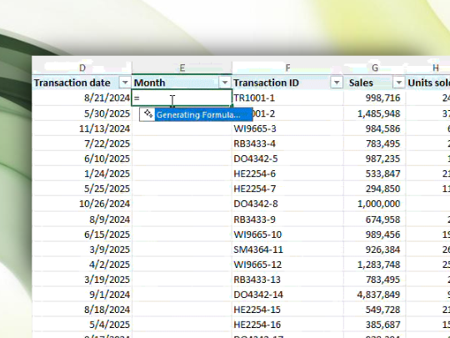Screen dimensions: 450x338
Task: Select sales value 1,485,948
Action: 374,114
